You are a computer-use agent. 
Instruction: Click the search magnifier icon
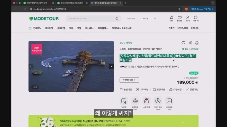(x=117, y=19)
